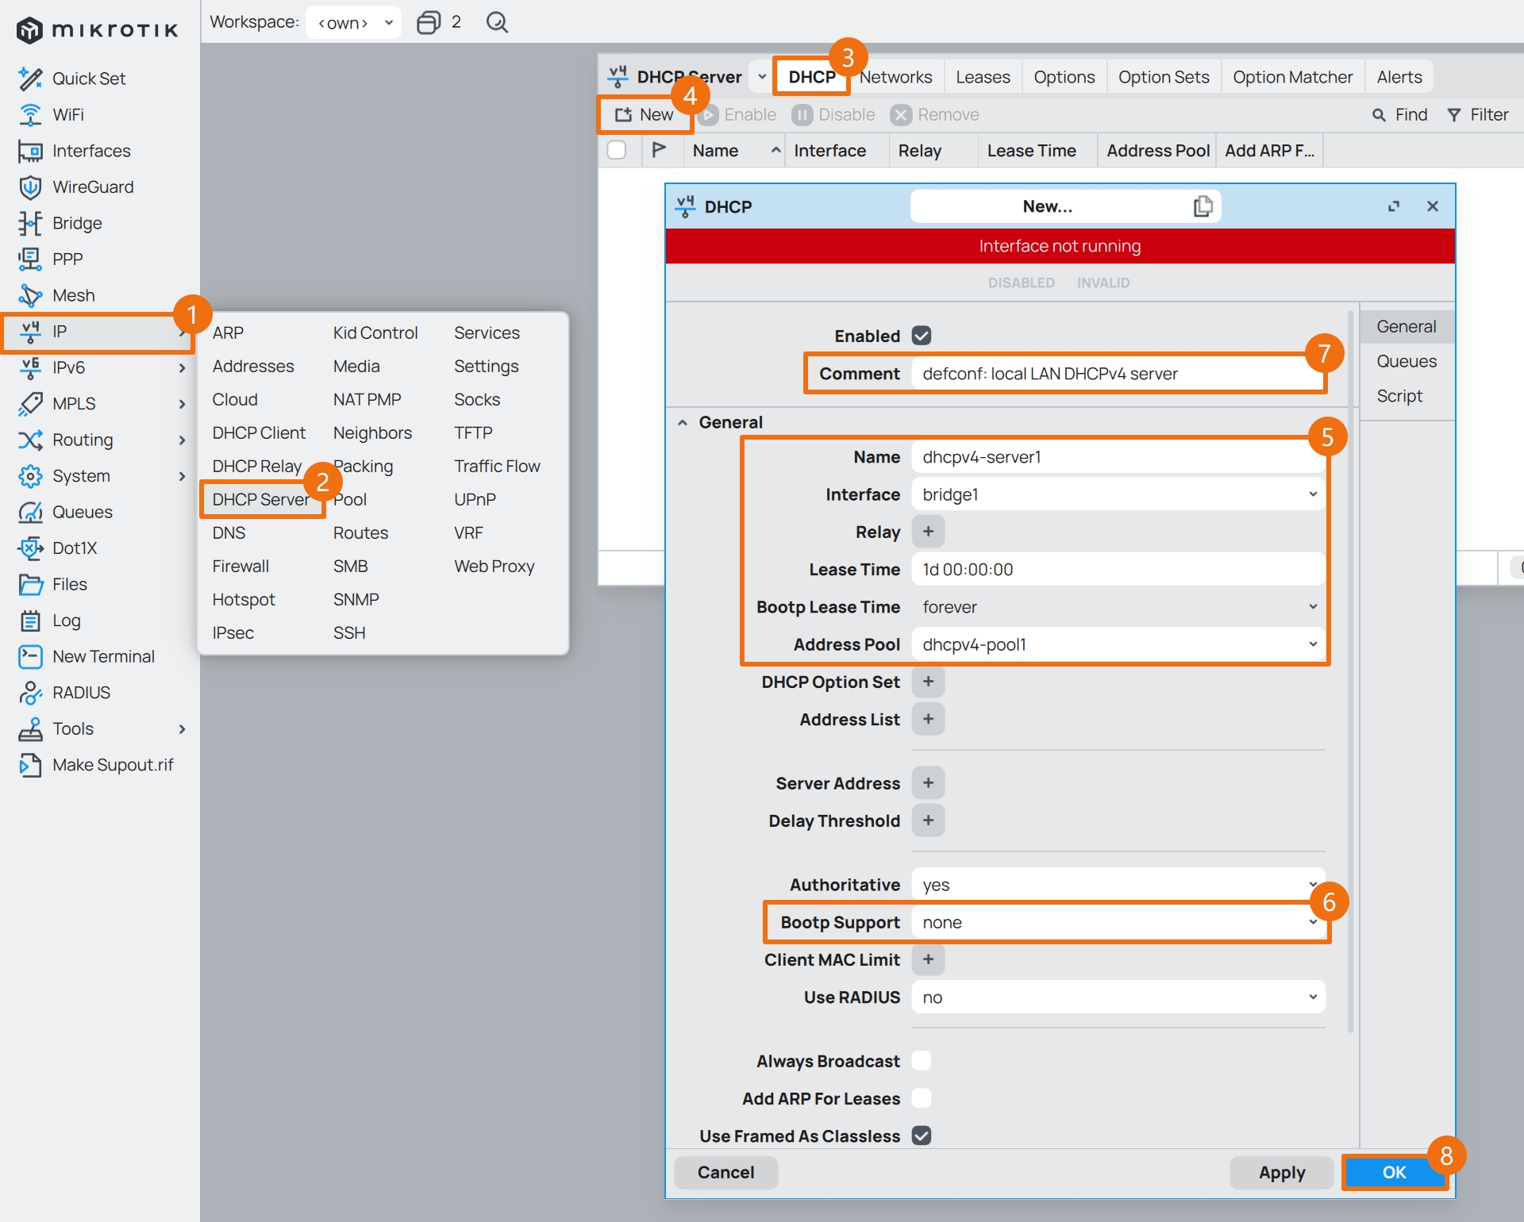Click the Mesh sidebar icon
Viewport: 1524px width, 1222px height.
[x=30, y=295]
